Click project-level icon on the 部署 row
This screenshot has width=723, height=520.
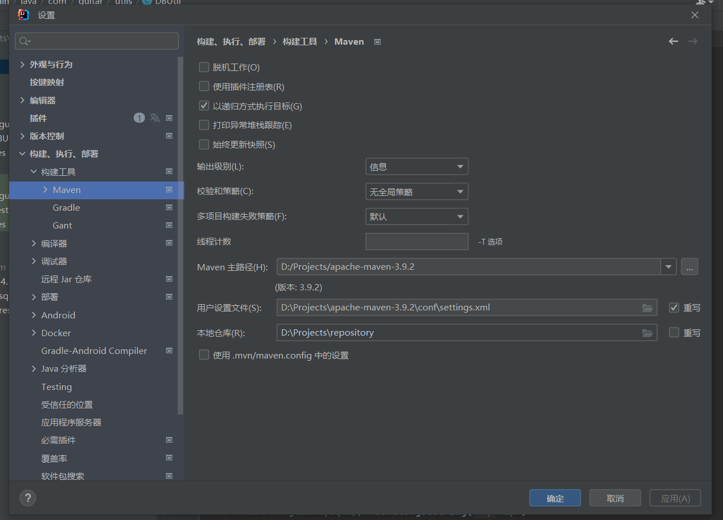(169, 297)
